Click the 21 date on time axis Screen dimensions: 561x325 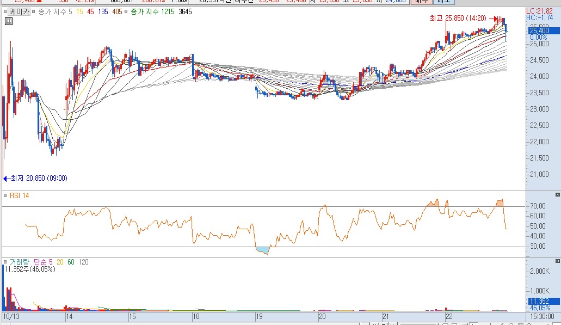(x=385, y=316)
